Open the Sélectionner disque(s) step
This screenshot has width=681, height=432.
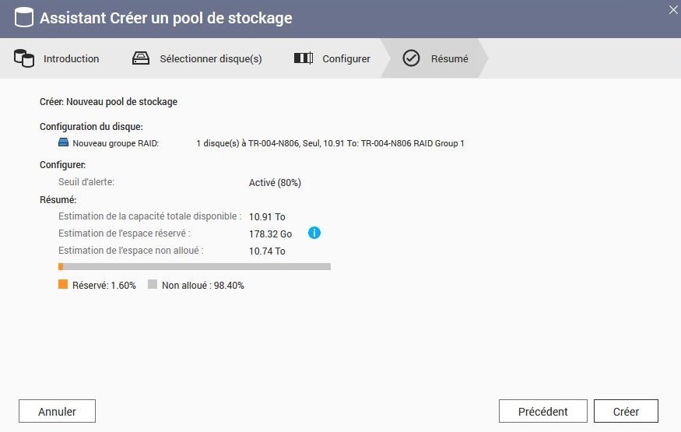click(210, 58)
